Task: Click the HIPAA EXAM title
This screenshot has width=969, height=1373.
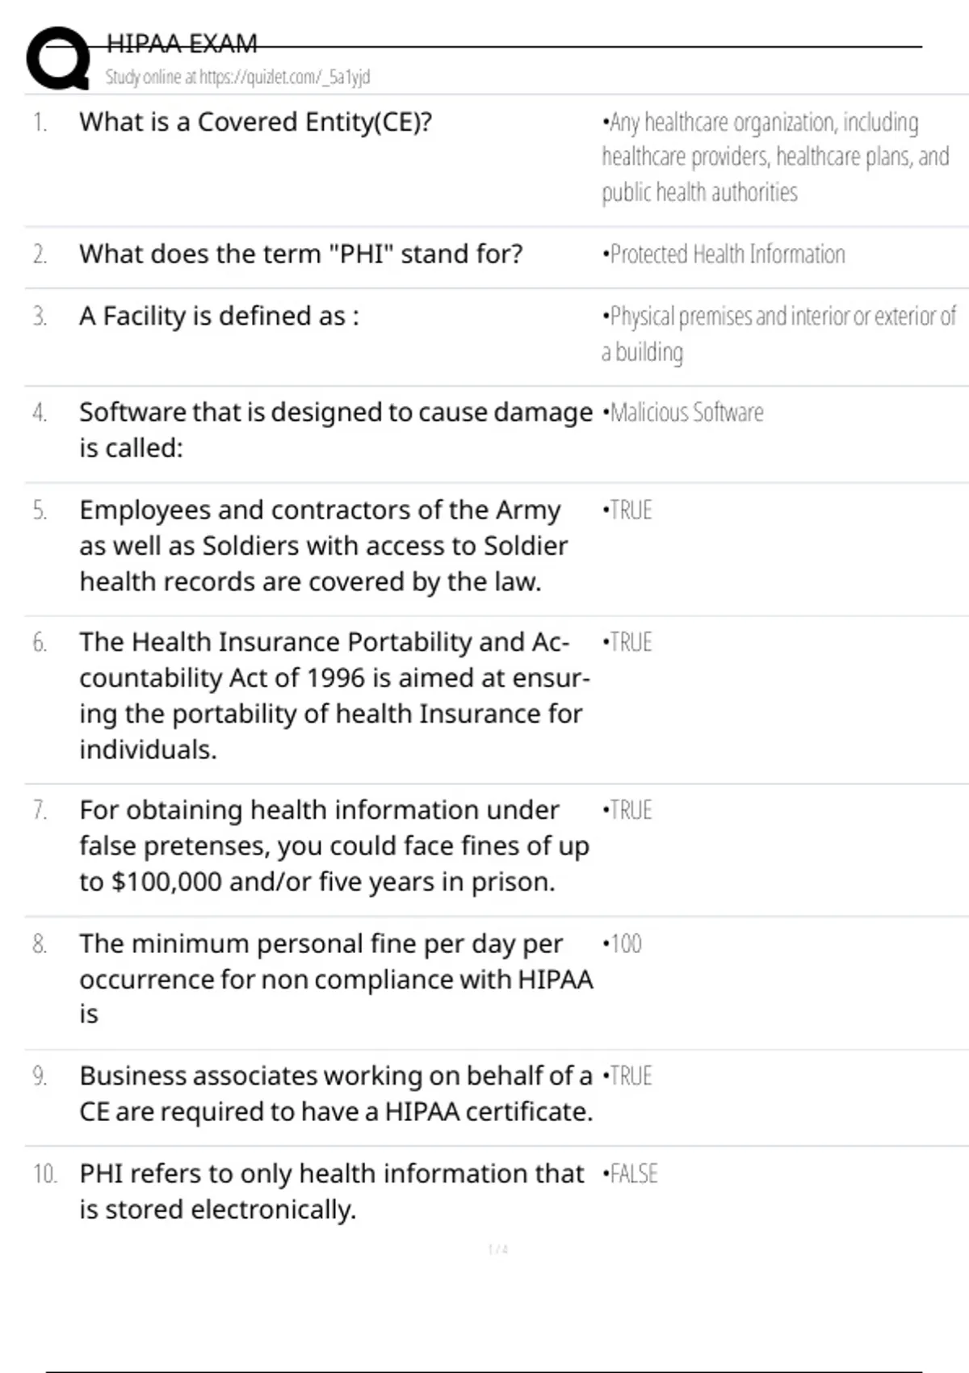Action: [x=182, y=43]
